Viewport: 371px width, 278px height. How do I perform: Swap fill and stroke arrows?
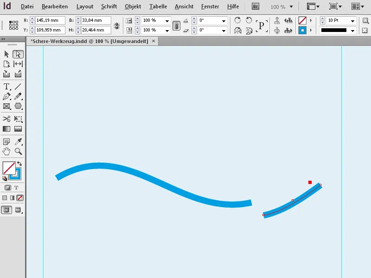(19, 164)
